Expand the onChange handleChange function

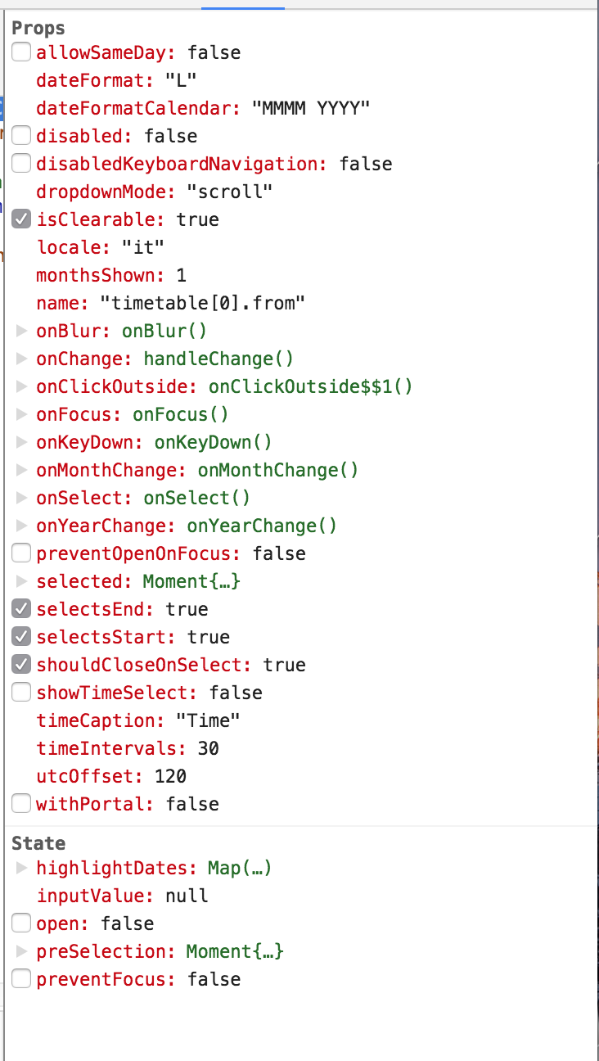point(21,359)
